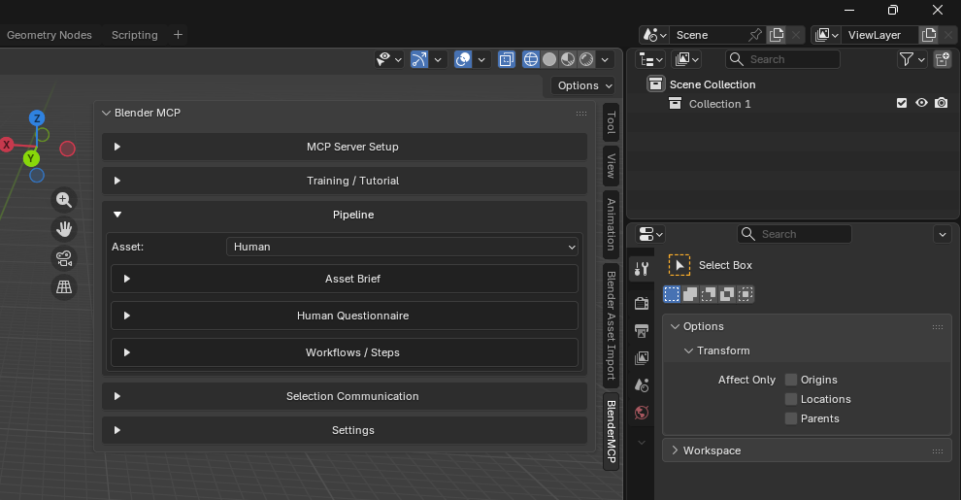Click the properties editor Search field
This screenshot has height=500, width=961.
tap(794, 234)
